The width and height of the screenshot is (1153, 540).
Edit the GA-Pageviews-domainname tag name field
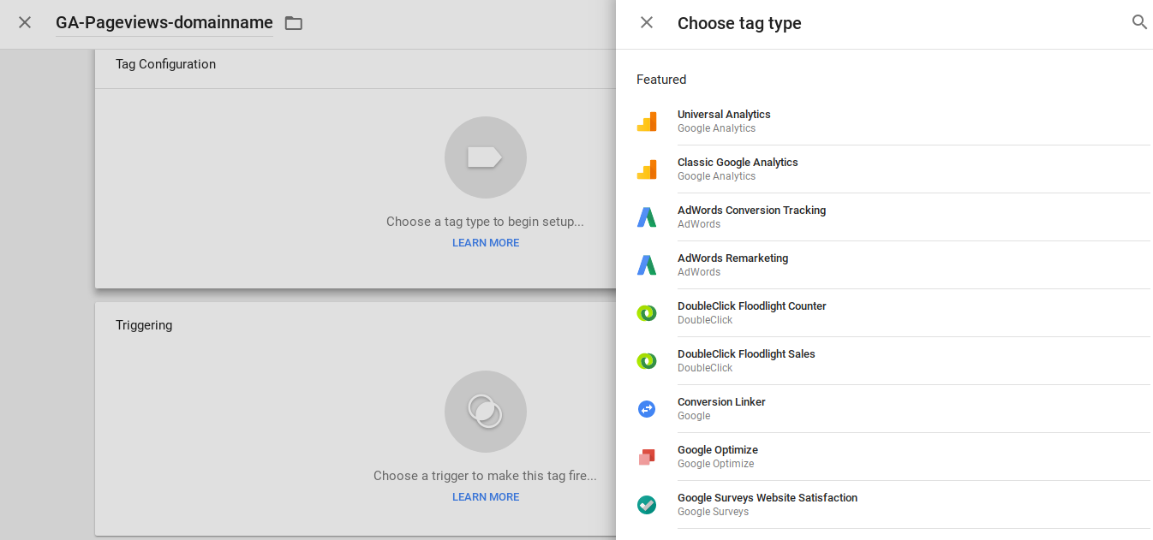click(x=164, y=23)
